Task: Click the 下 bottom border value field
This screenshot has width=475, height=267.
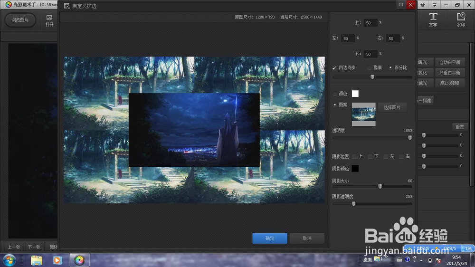Action: tap(370, 54)
